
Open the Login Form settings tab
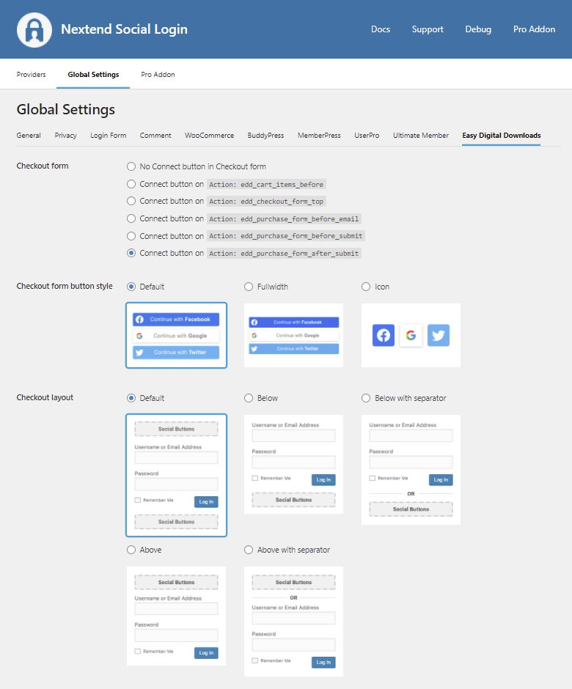click(x=109, y=136)
